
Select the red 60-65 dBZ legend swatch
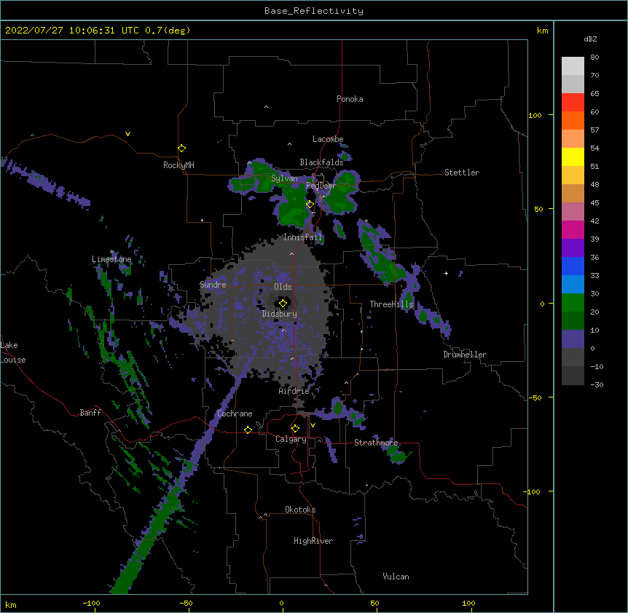pyautogui.click(x=573, y=103)
